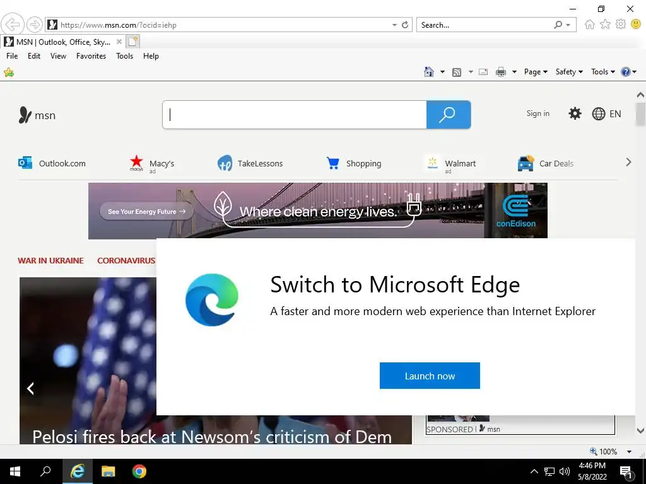
Task: Open the Macy's ad shortcut
Action: pyautogui.click(x=151, y=164)
